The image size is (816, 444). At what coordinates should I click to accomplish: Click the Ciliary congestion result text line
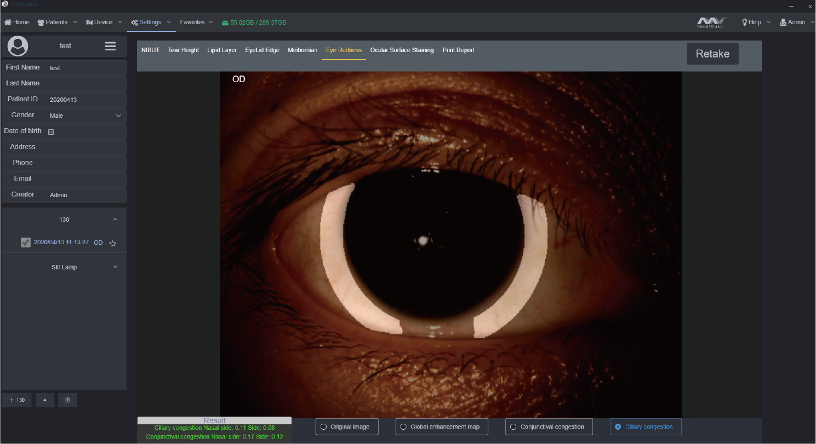(x=215, y=428)
